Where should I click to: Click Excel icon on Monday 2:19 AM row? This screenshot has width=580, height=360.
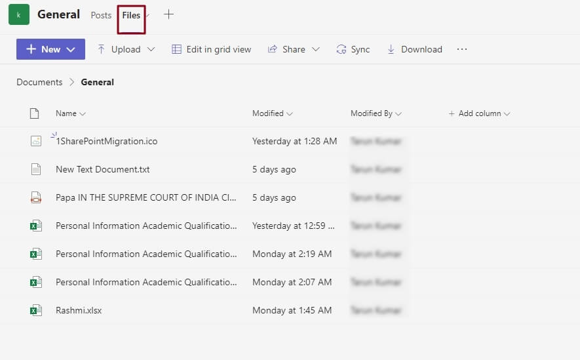tap(36, 254)
